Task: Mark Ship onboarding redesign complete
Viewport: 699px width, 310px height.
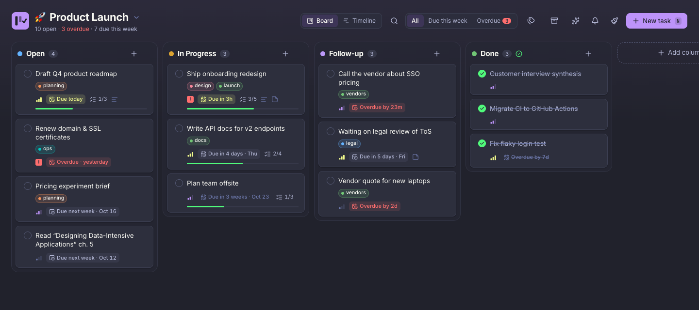Action: [179, 74]
